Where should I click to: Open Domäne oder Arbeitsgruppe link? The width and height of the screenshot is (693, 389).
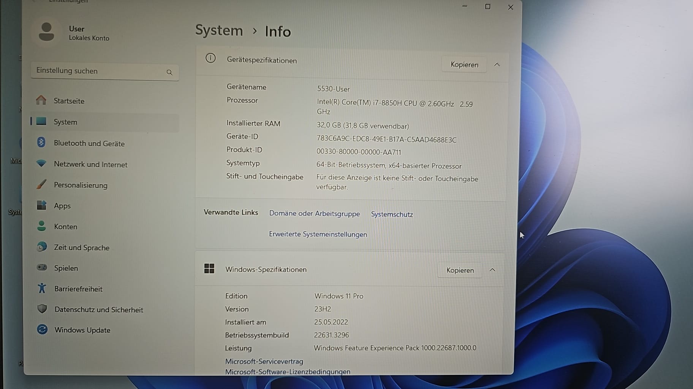[x=315, y=213]
